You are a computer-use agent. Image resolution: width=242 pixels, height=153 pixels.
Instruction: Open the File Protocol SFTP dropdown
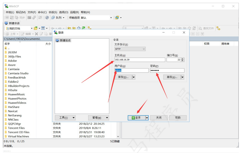(130, 49)
